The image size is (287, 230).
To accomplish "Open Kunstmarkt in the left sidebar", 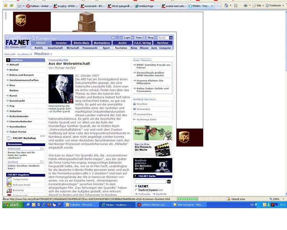I will [17, 101].
